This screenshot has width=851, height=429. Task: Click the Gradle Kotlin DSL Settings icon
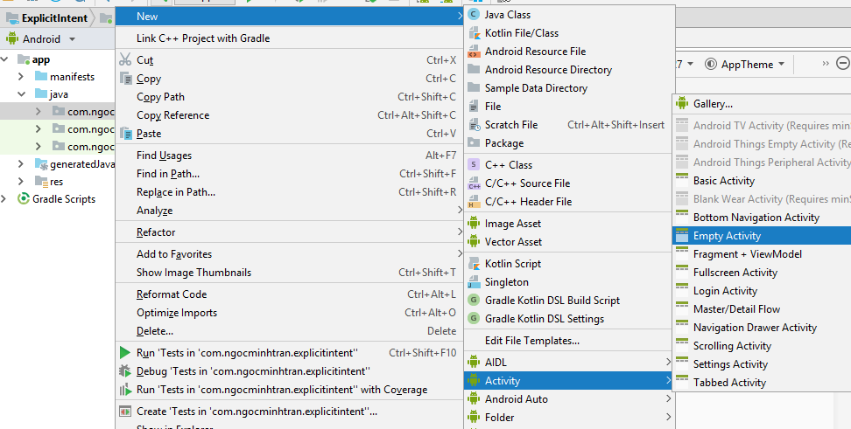point(474,319)
